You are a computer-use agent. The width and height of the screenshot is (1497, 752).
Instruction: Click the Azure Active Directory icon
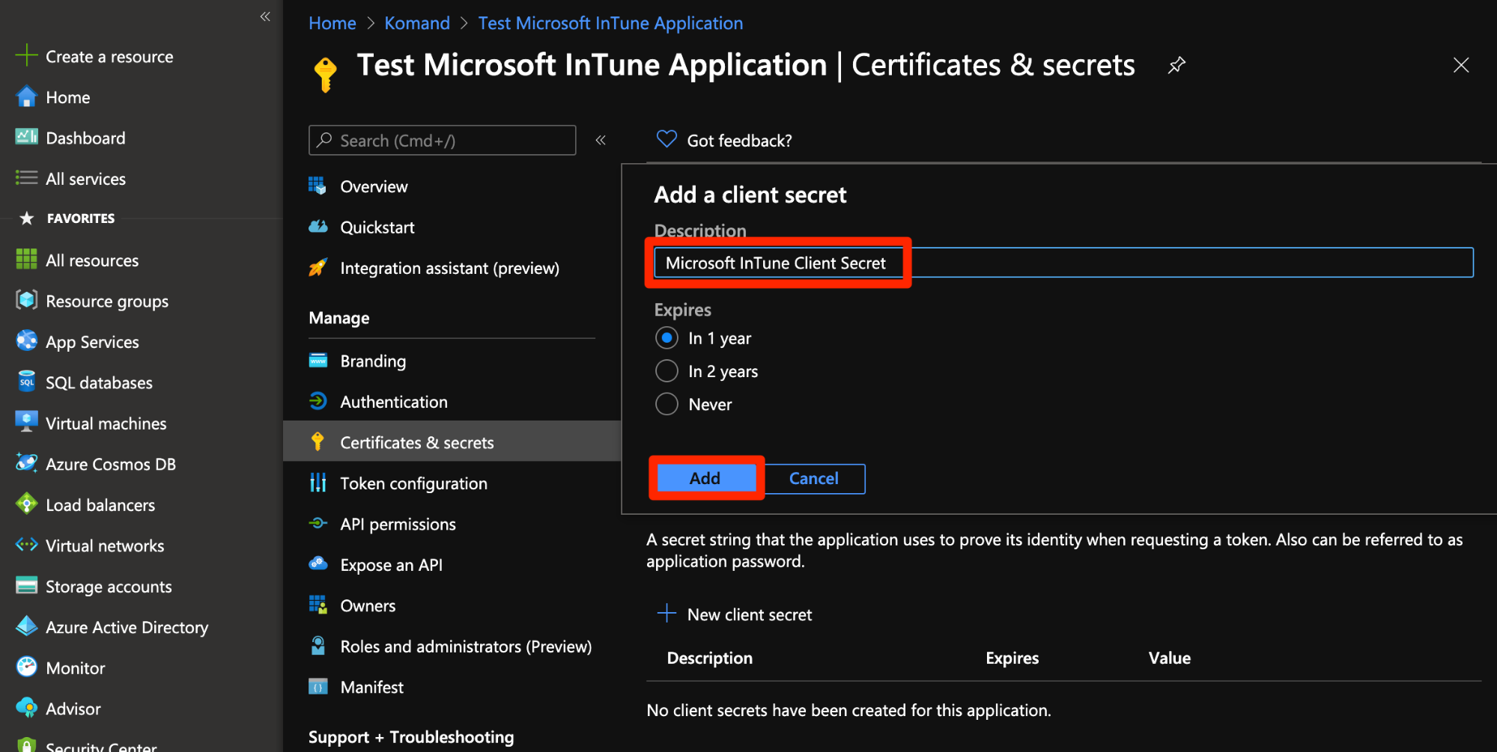tap(27, 627)
